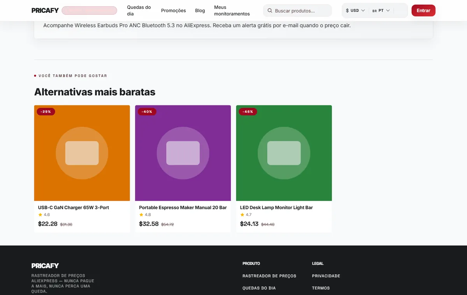Click the Entrar button

coord(423,11)
